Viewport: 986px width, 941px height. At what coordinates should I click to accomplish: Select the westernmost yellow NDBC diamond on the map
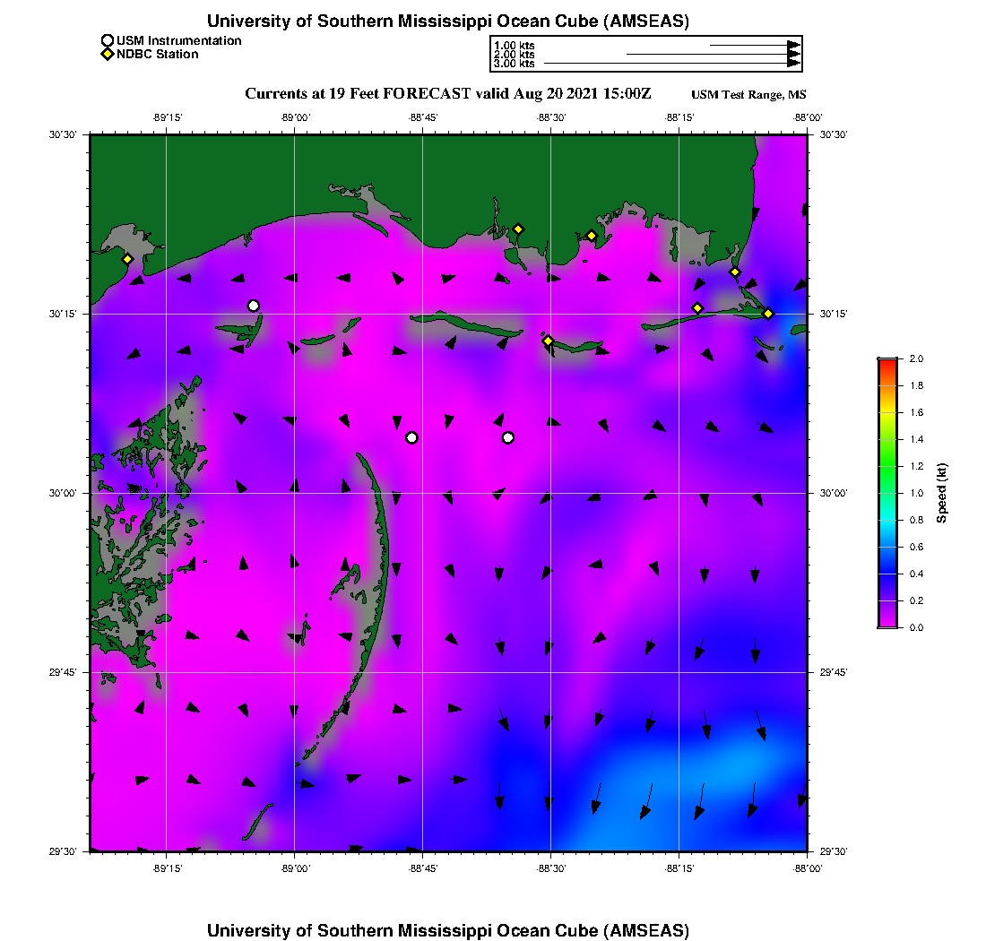point(128,259)
